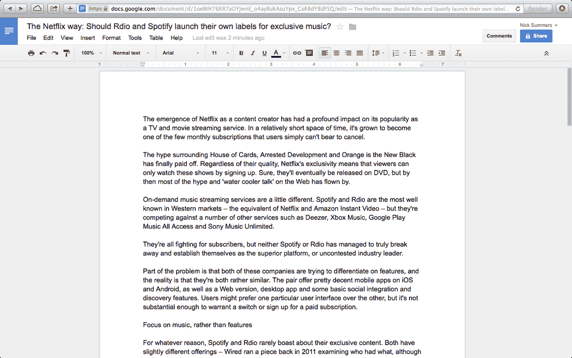Select the Paint format tool
Viewport: 572px width, 358px height.
coord(66,53)
